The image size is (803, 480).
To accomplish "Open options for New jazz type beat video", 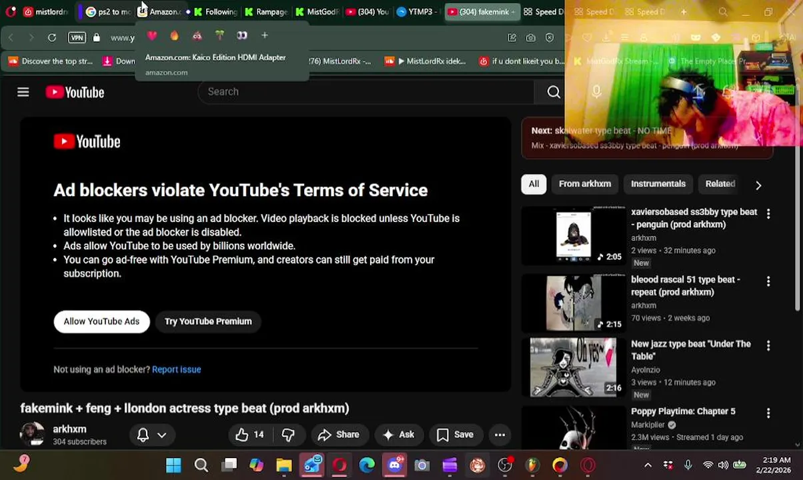I will pos(768,346).
